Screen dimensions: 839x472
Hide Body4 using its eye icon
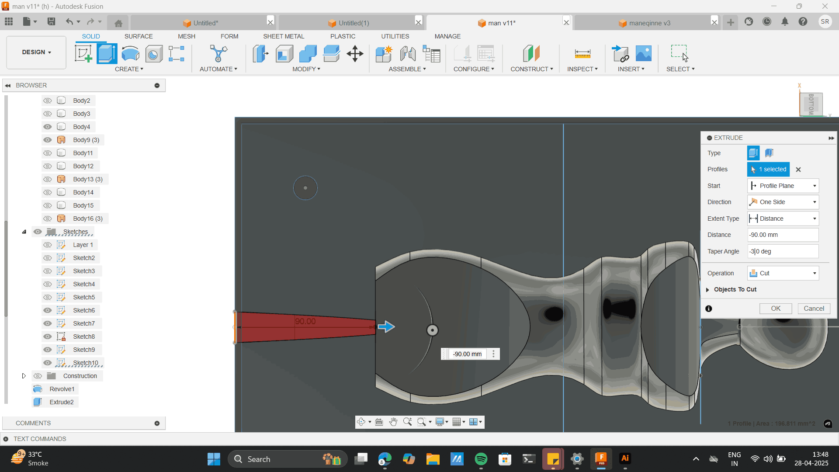coord(47,127)
